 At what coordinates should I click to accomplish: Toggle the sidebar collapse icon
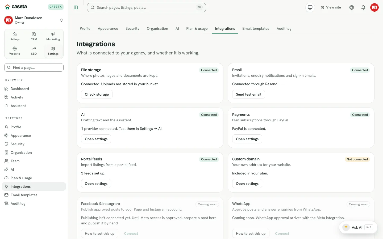point(76,7)
